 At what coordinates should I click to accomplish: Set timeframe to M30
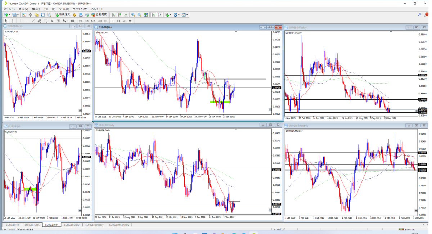99,21
